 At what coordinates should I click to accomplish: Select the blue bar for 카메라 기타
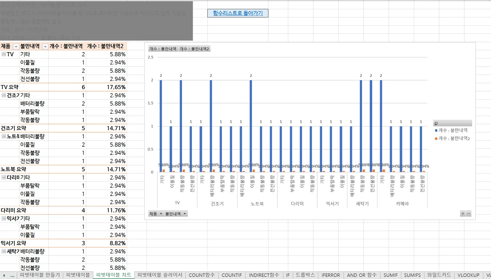click(x=381, y=126)
